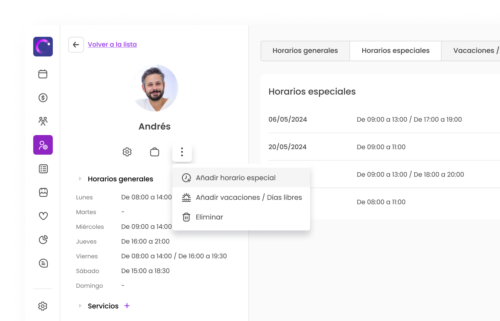Click the Servicios section label
This screenshot has height=321, width=500.
click(x=103, y=306)
